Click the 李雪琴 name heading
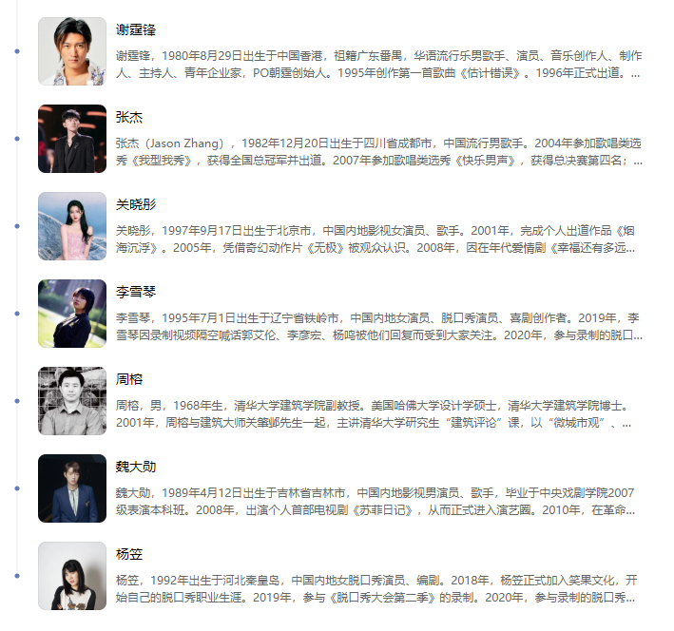The width and height of the screenshot is (674, 631). coord(135,292)
